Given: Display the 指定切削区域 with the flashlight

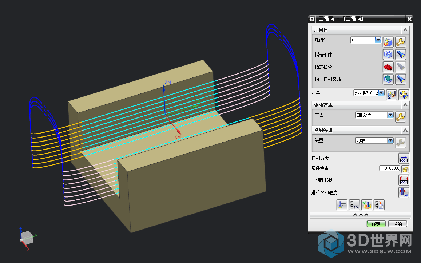Looking at the screenshot, I should coord(400,79).
